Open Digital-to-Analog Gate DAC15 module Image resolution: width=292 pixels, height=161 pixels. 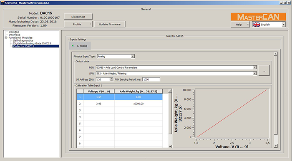tap(32, 43)
